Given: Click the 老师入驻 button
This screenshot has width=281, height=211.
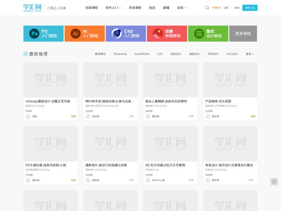Looking at the screenshot, I should [x=250, y=8].
